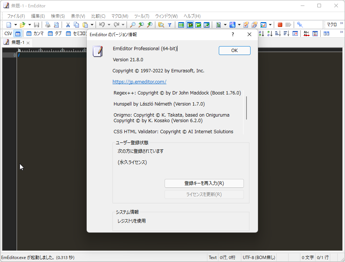The height and width of the screenshot is (262, 345).
Task: Click the pin icon near the Macro toolbar
Action: (299, 24)
